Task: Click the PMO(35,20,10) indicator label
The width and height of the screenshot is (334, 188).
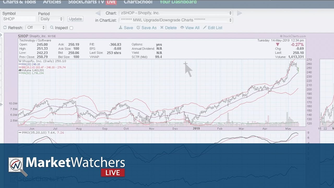Action: (41, 133)
